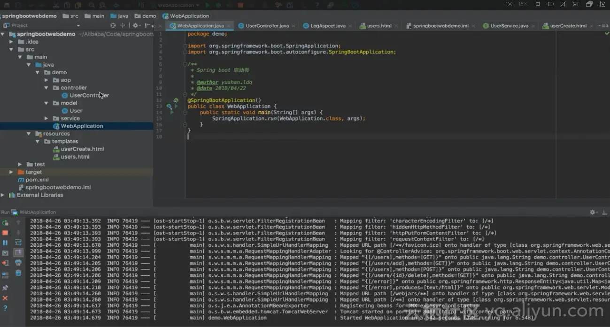Switch to userCreate.html editor tab
This screenshot has height=327, width=610.
coord(568,26)
